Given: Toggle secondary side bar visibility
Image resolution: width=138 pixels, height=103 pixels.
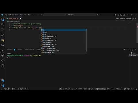Looking at the screenshot, I should (124, 15).
